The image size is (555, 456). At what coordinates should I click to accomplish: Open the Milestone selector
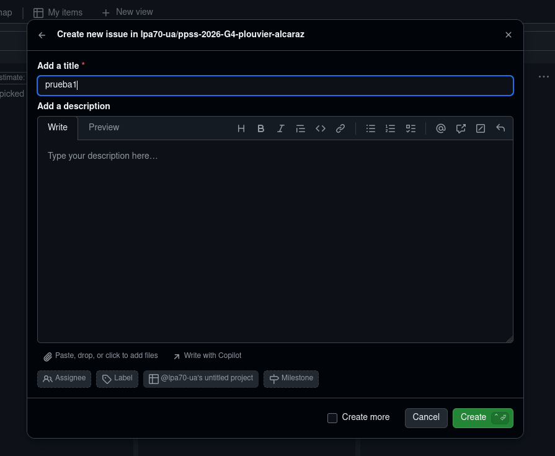[291, 378]
